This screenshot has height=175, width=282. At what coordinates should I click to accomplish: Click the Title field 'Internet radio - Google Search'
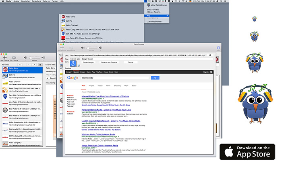click(x=141, y=59)
